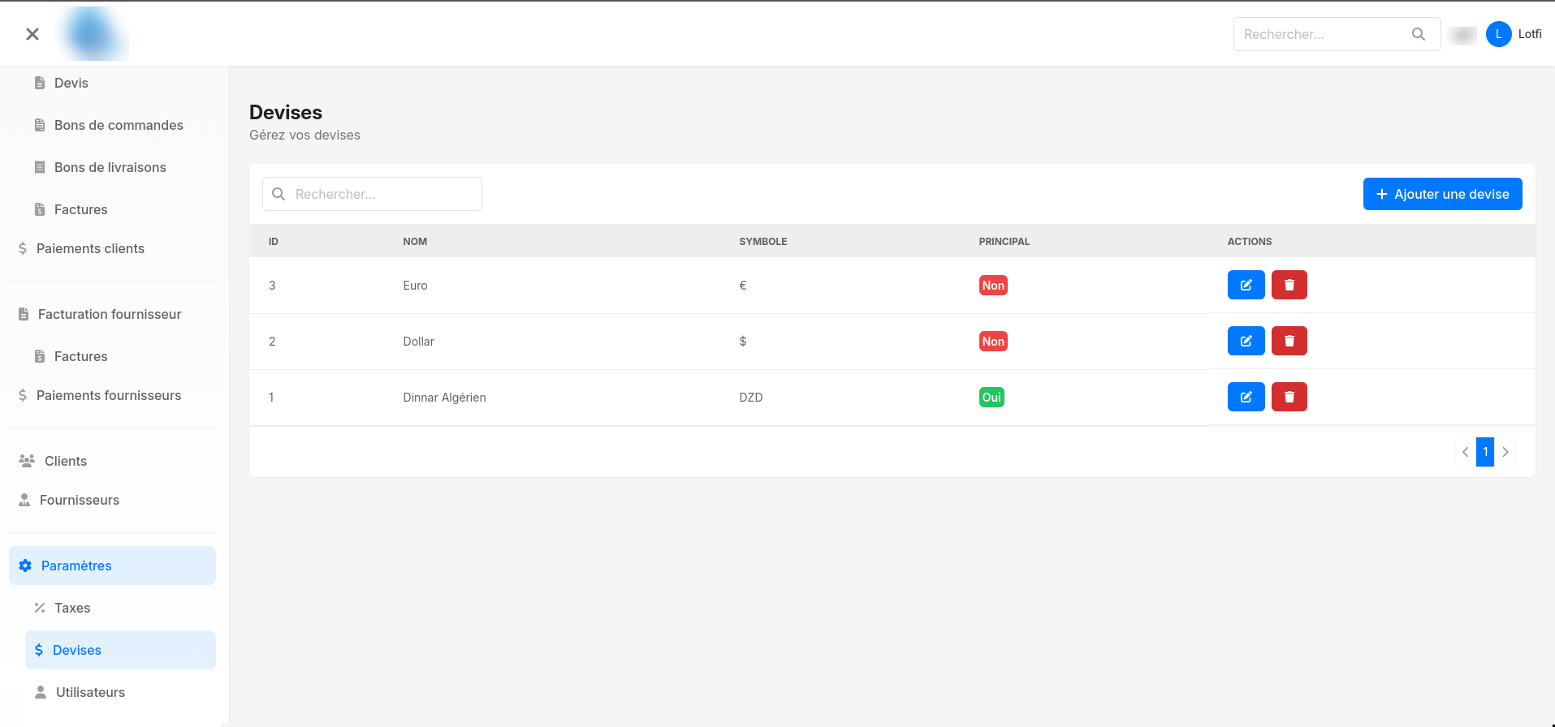Open Taxes settings page
This screenshot has height=727, width=1555.
72,608
